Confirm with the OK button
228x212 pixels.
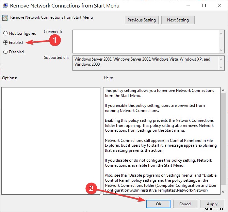pos(158,204)
